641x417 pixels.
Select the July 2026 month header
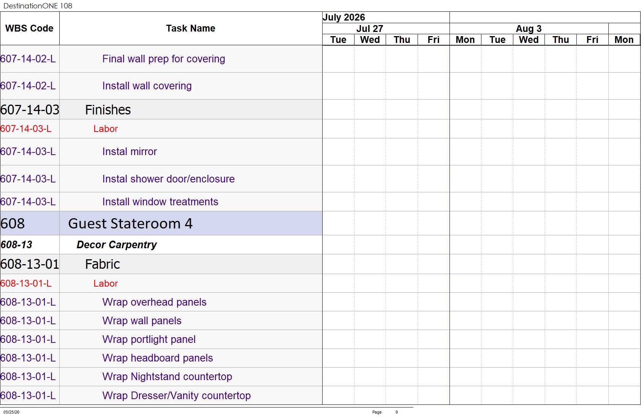point(386,17)
